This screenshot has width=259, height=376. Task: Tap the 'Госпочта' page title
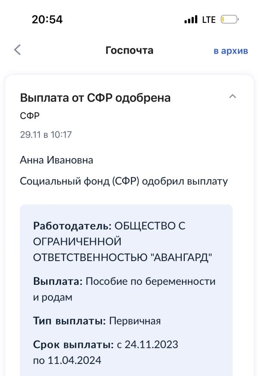point(129,51)
